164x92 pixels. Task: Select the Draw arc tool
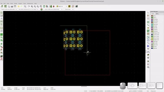148,43
